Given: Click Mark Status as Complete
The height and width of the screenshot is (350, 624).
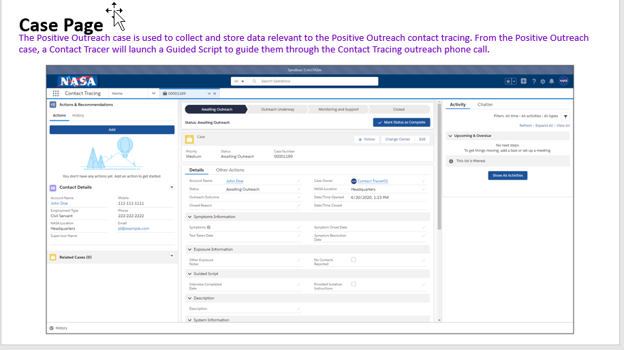Looking at the screenshot, I should coord(401,123).
